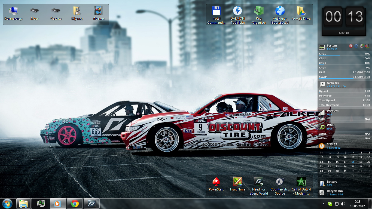Click the RAM 2.1 GB/2.7 GB row
Image resolution: width=372 pixels, height=209 pixels.
pyautogui.click(x=344, y=72)
